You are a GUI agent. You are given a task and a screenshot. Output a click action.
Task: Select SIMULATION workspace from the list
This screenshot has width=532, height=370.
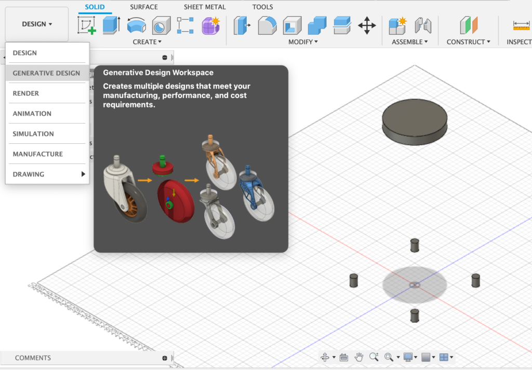[33, 134]
